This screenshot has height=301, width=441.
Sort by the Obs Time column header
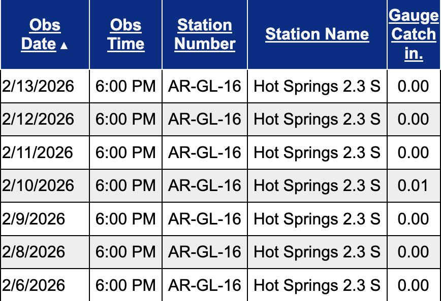[x=126, y=34]
